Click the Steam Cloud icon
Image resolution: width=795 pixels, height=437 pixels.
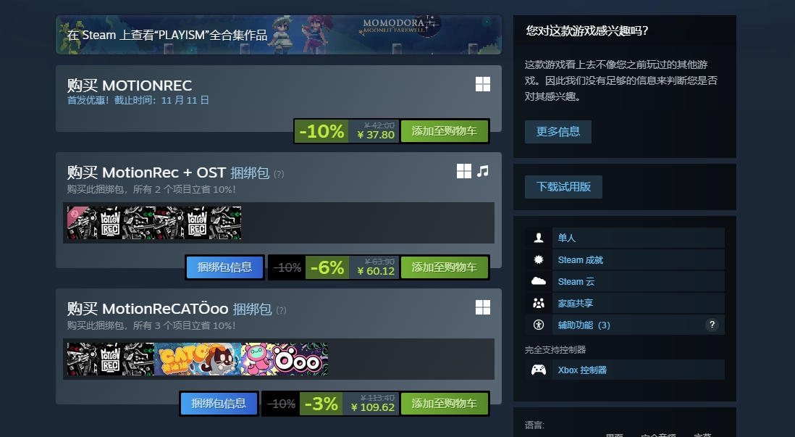(x=539, y=281)
